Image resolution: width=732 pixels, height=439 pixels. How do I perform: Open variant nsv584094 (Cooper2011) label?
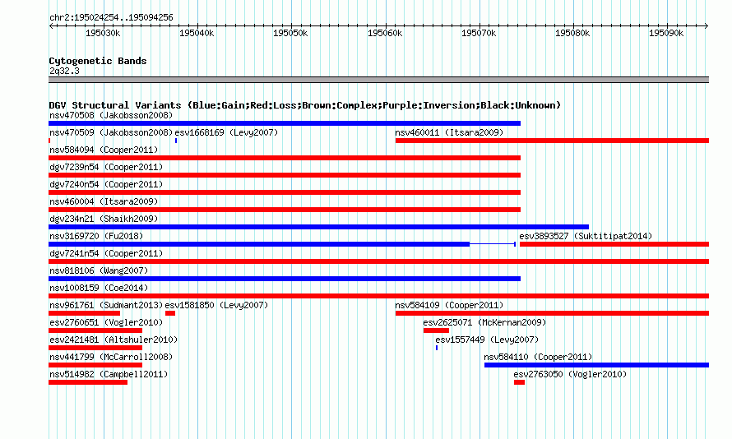coord(104,150)
